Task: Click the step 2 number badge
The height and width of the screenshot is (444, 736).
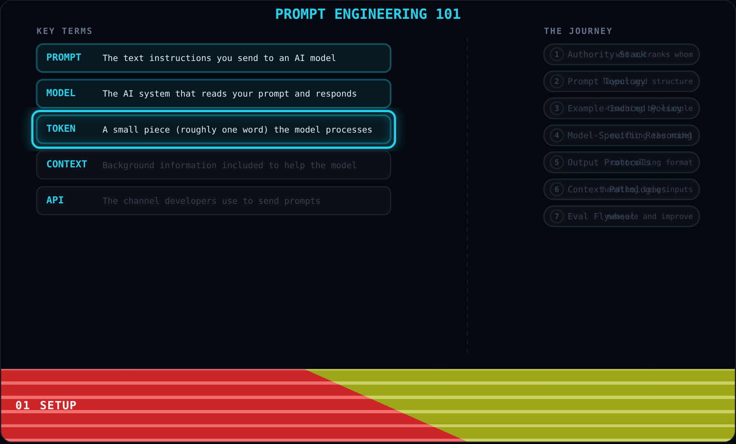Action: coord(556,81)
